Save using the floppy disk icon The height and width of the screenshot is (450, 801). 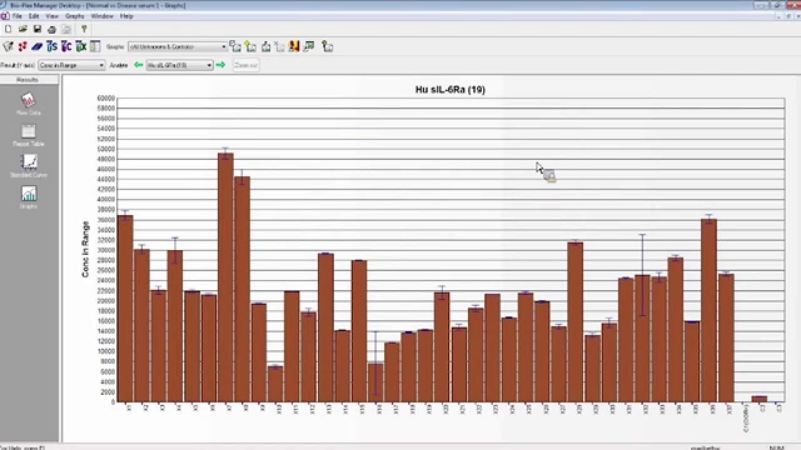coord(38,29)
